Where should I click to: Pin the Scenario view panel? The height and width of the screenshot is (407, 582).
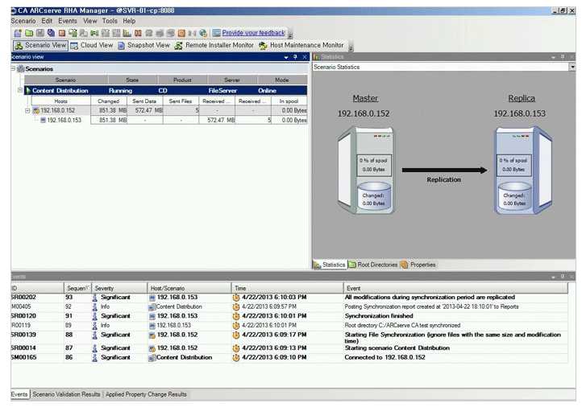tap(296, 57)
